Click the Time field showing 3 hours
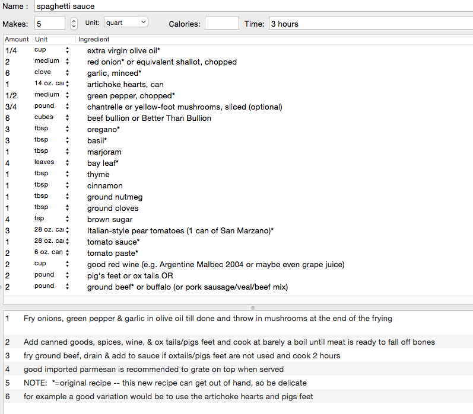The width and height of the screenshot is (473, 414). (371, 24)
